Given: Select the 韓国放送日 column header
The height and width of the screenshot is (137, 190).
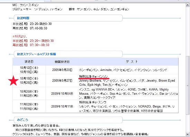Looking at the screenshot, I should 62,62.
